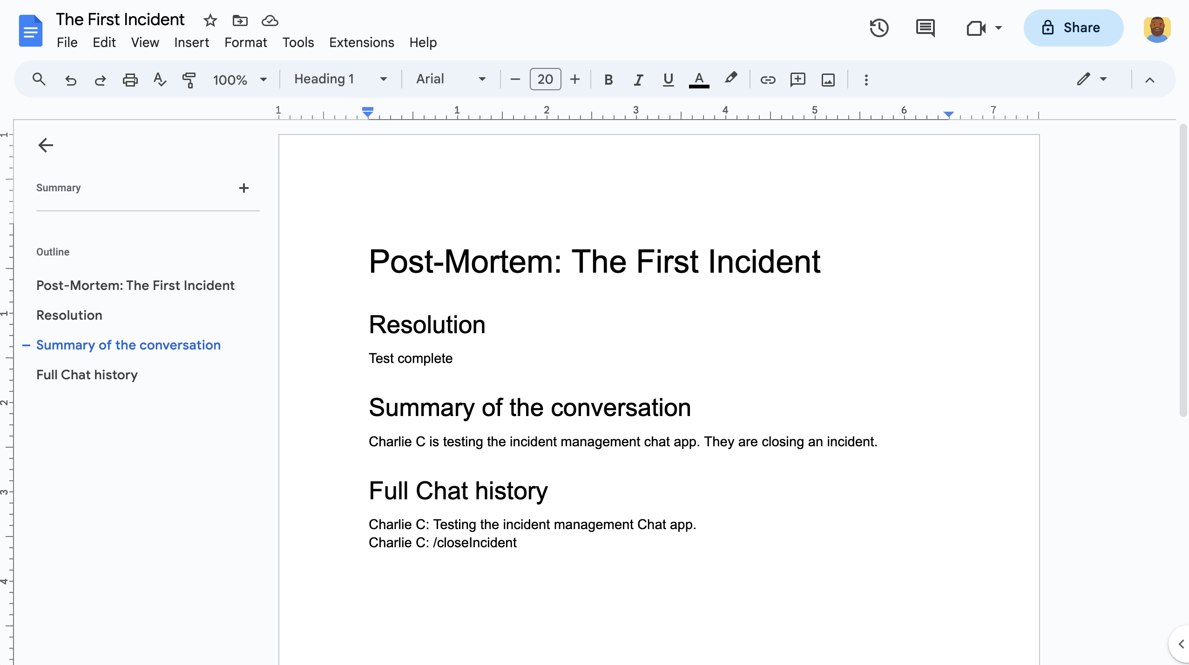Click the Full Chat history outline item
The image size is (1189, 665).
pos(87,375)
